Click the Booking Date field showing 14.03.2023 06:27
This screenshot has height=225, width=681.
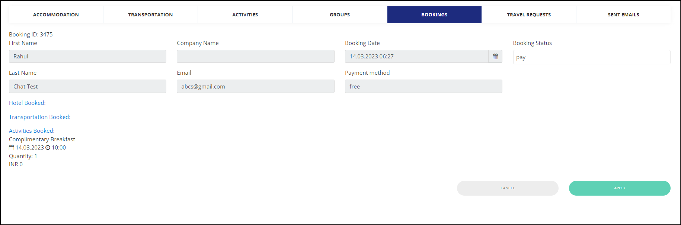point(416,57)
